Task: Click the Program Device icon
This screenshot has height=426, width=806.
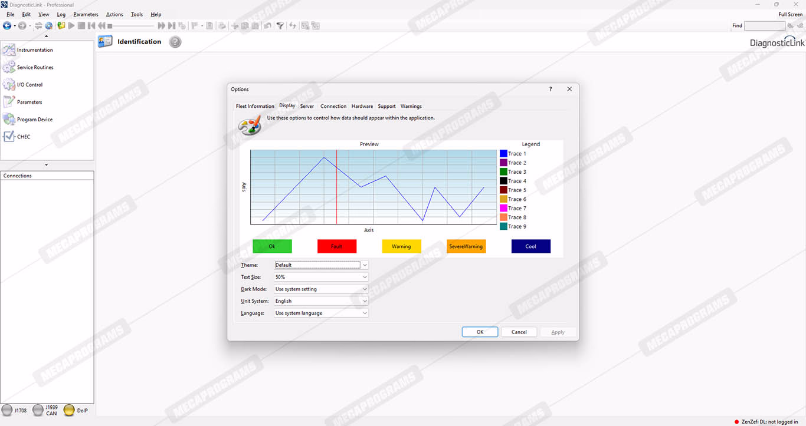Action: point(9,120)
